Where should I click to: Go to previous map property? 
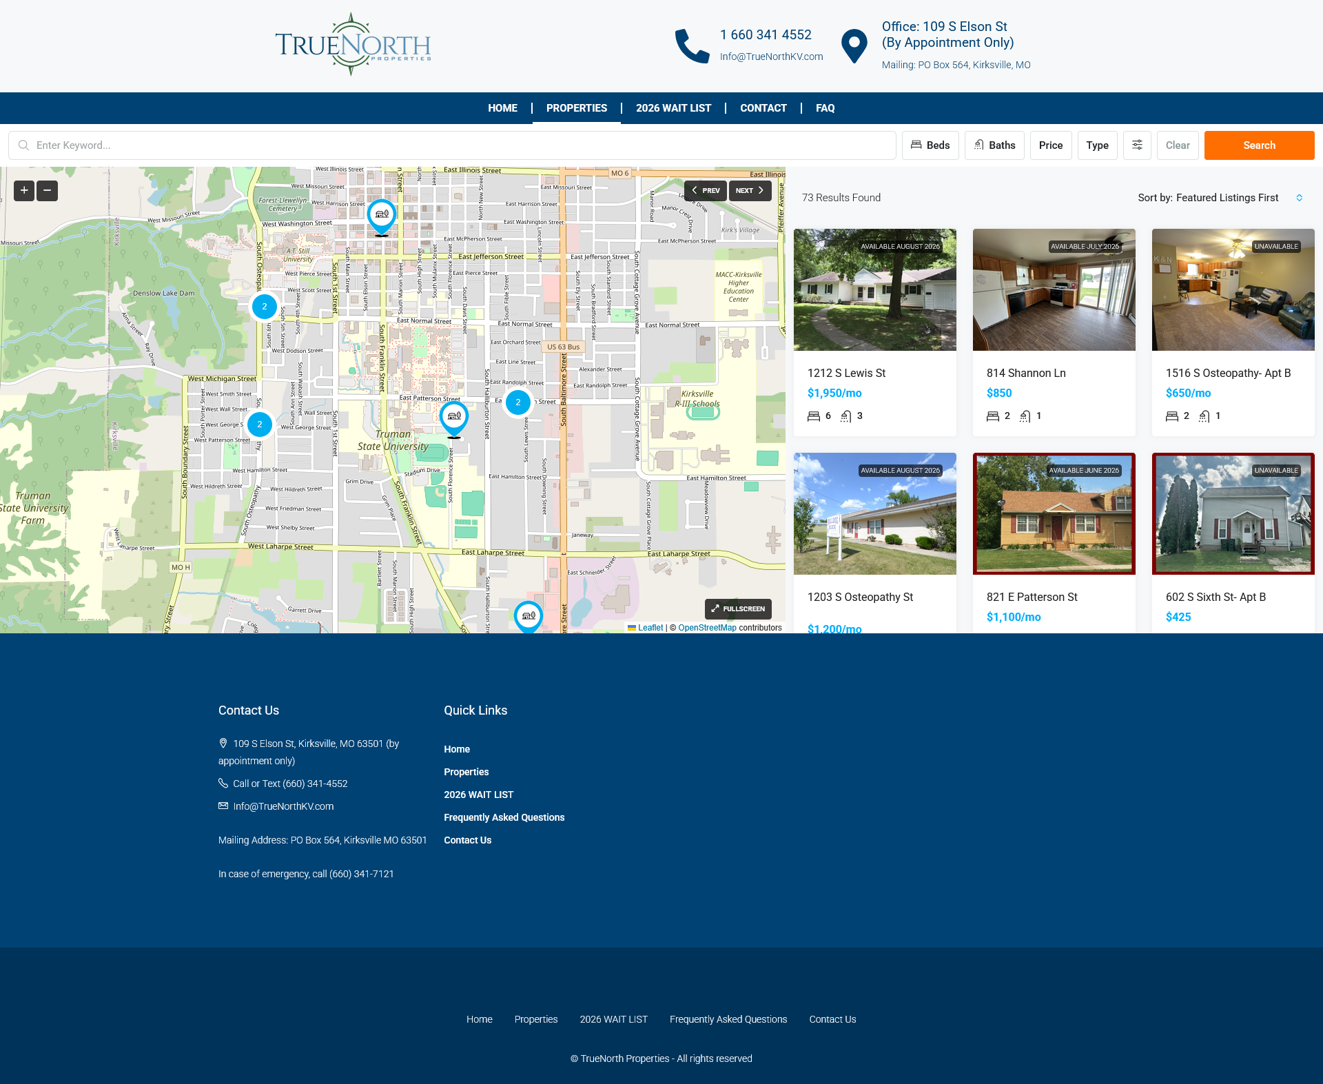(706, 190)
